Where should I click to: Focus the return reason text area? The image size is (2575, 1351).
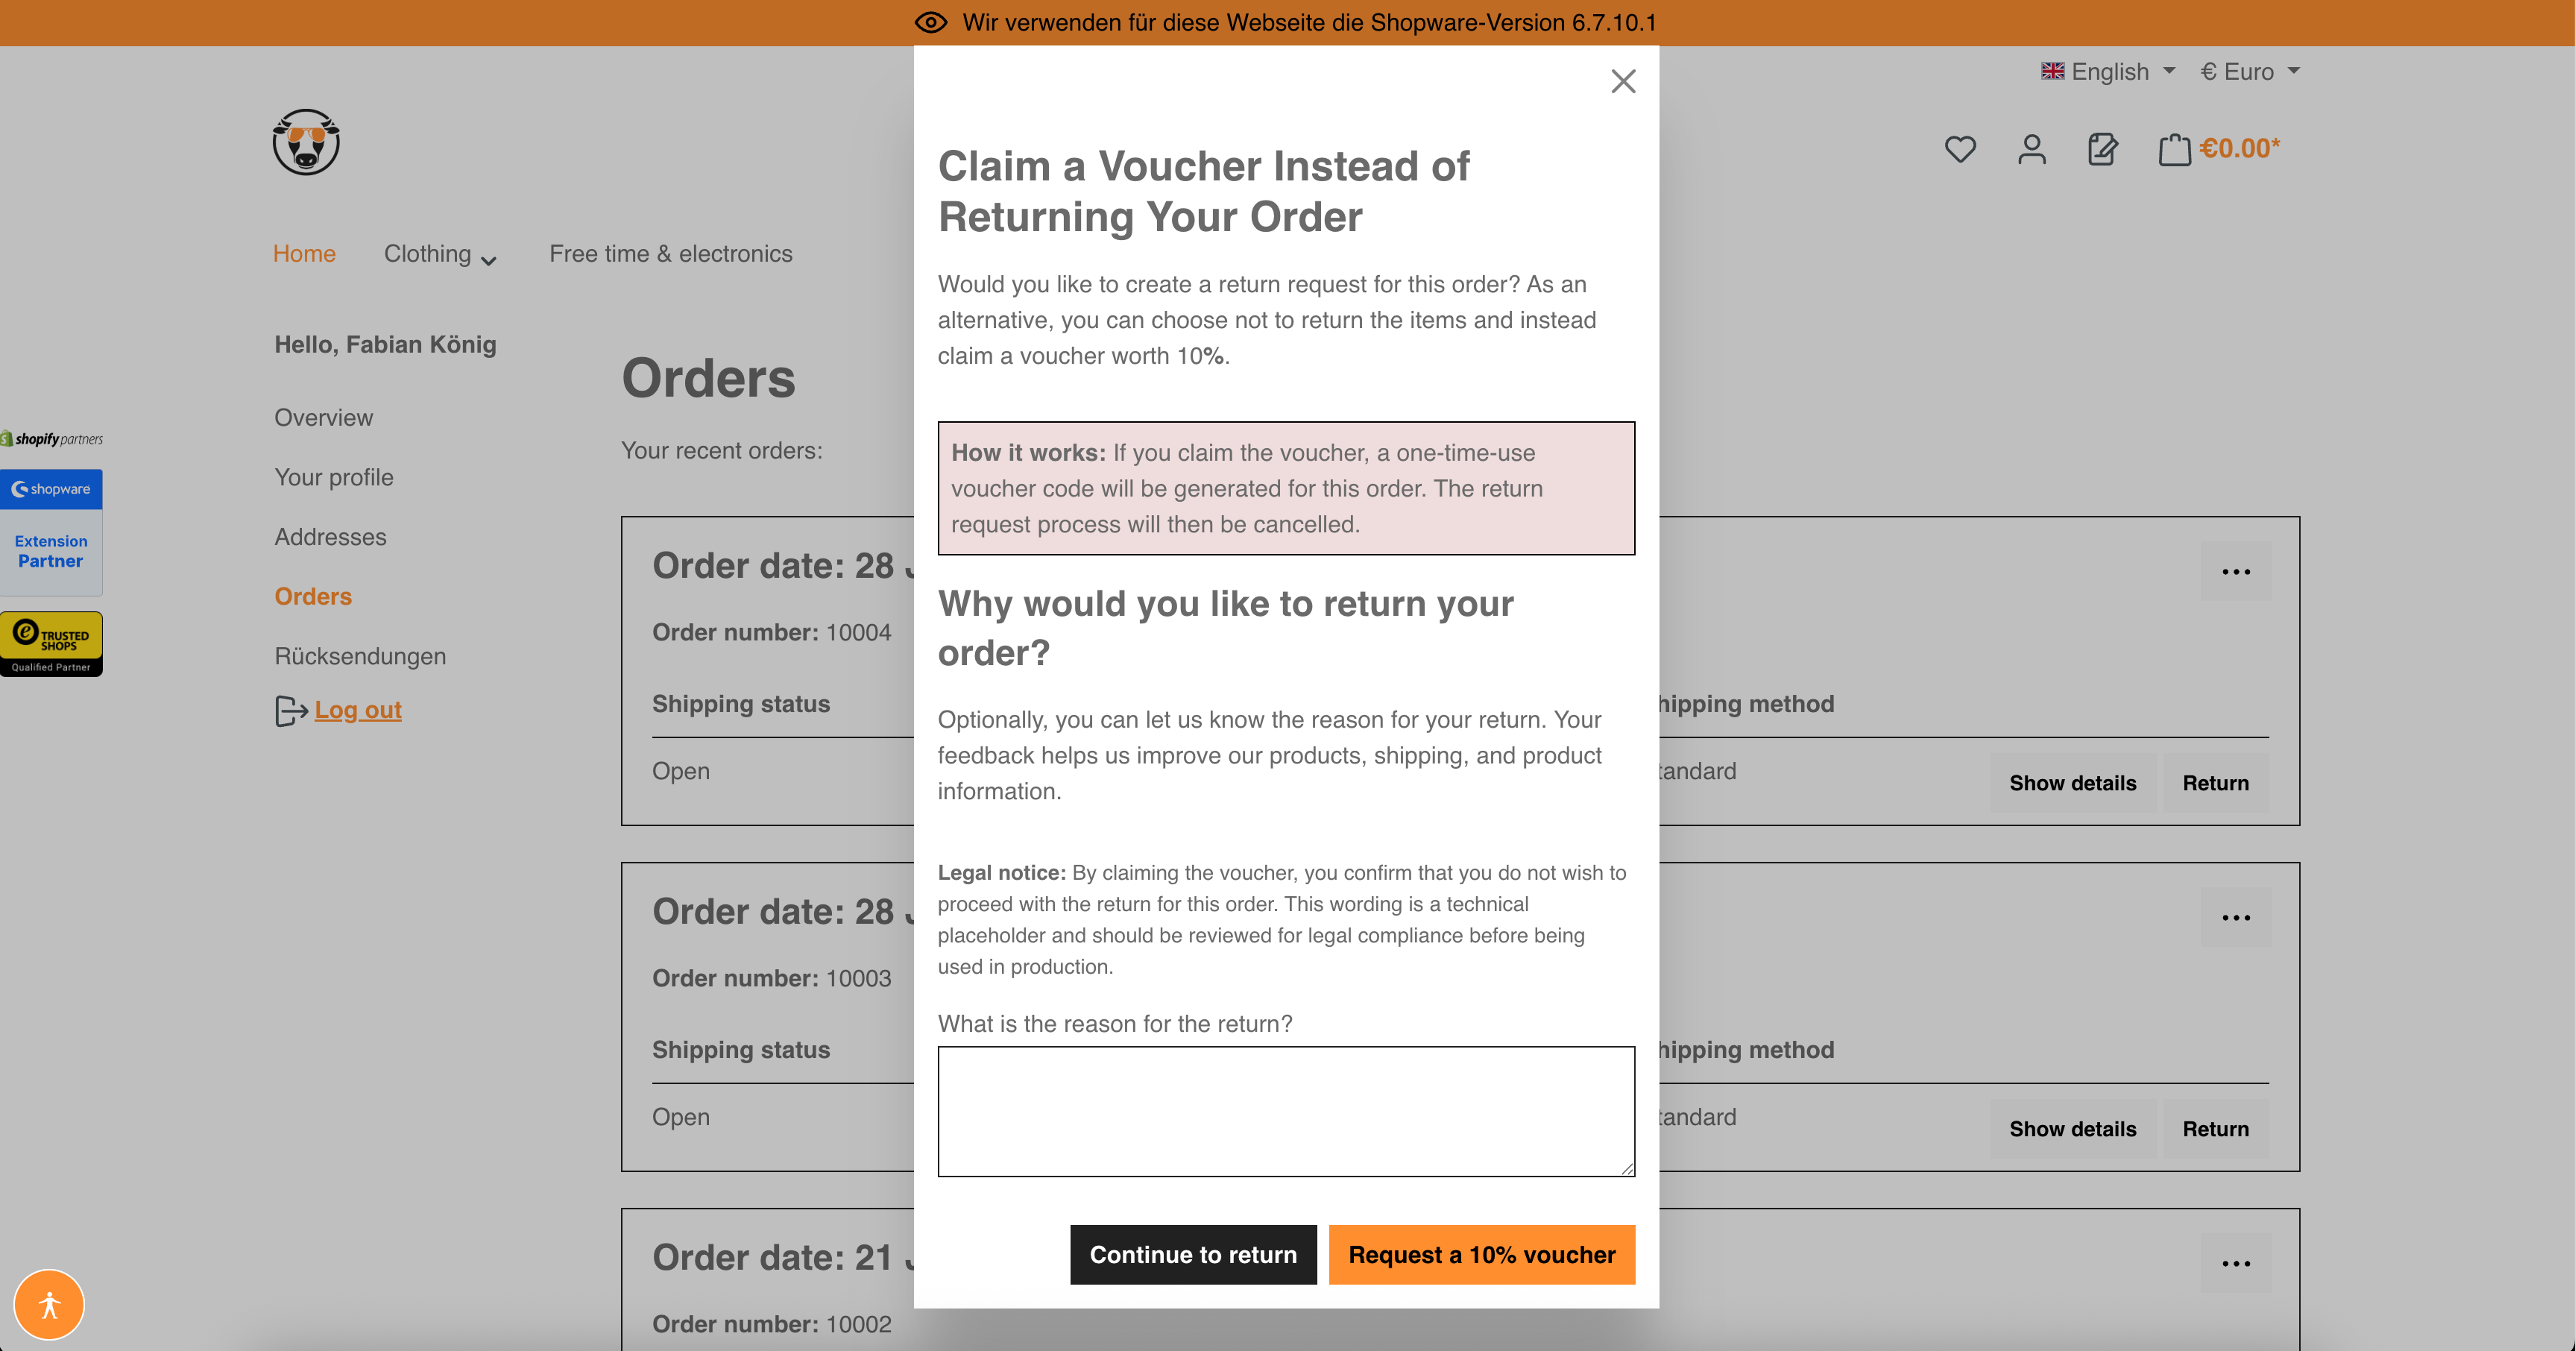click(1285, 1111)
